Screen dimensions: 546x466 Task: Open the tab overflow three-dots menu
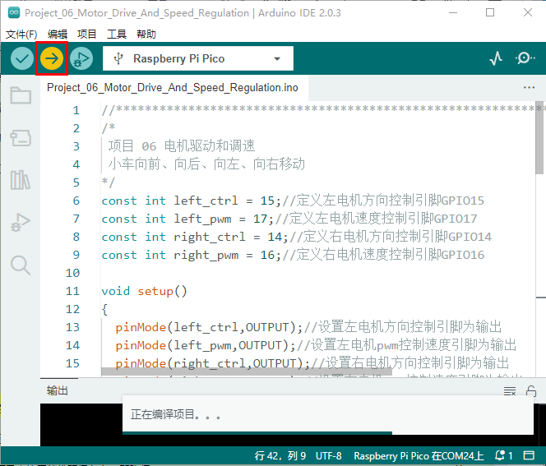tap(529, 87)
